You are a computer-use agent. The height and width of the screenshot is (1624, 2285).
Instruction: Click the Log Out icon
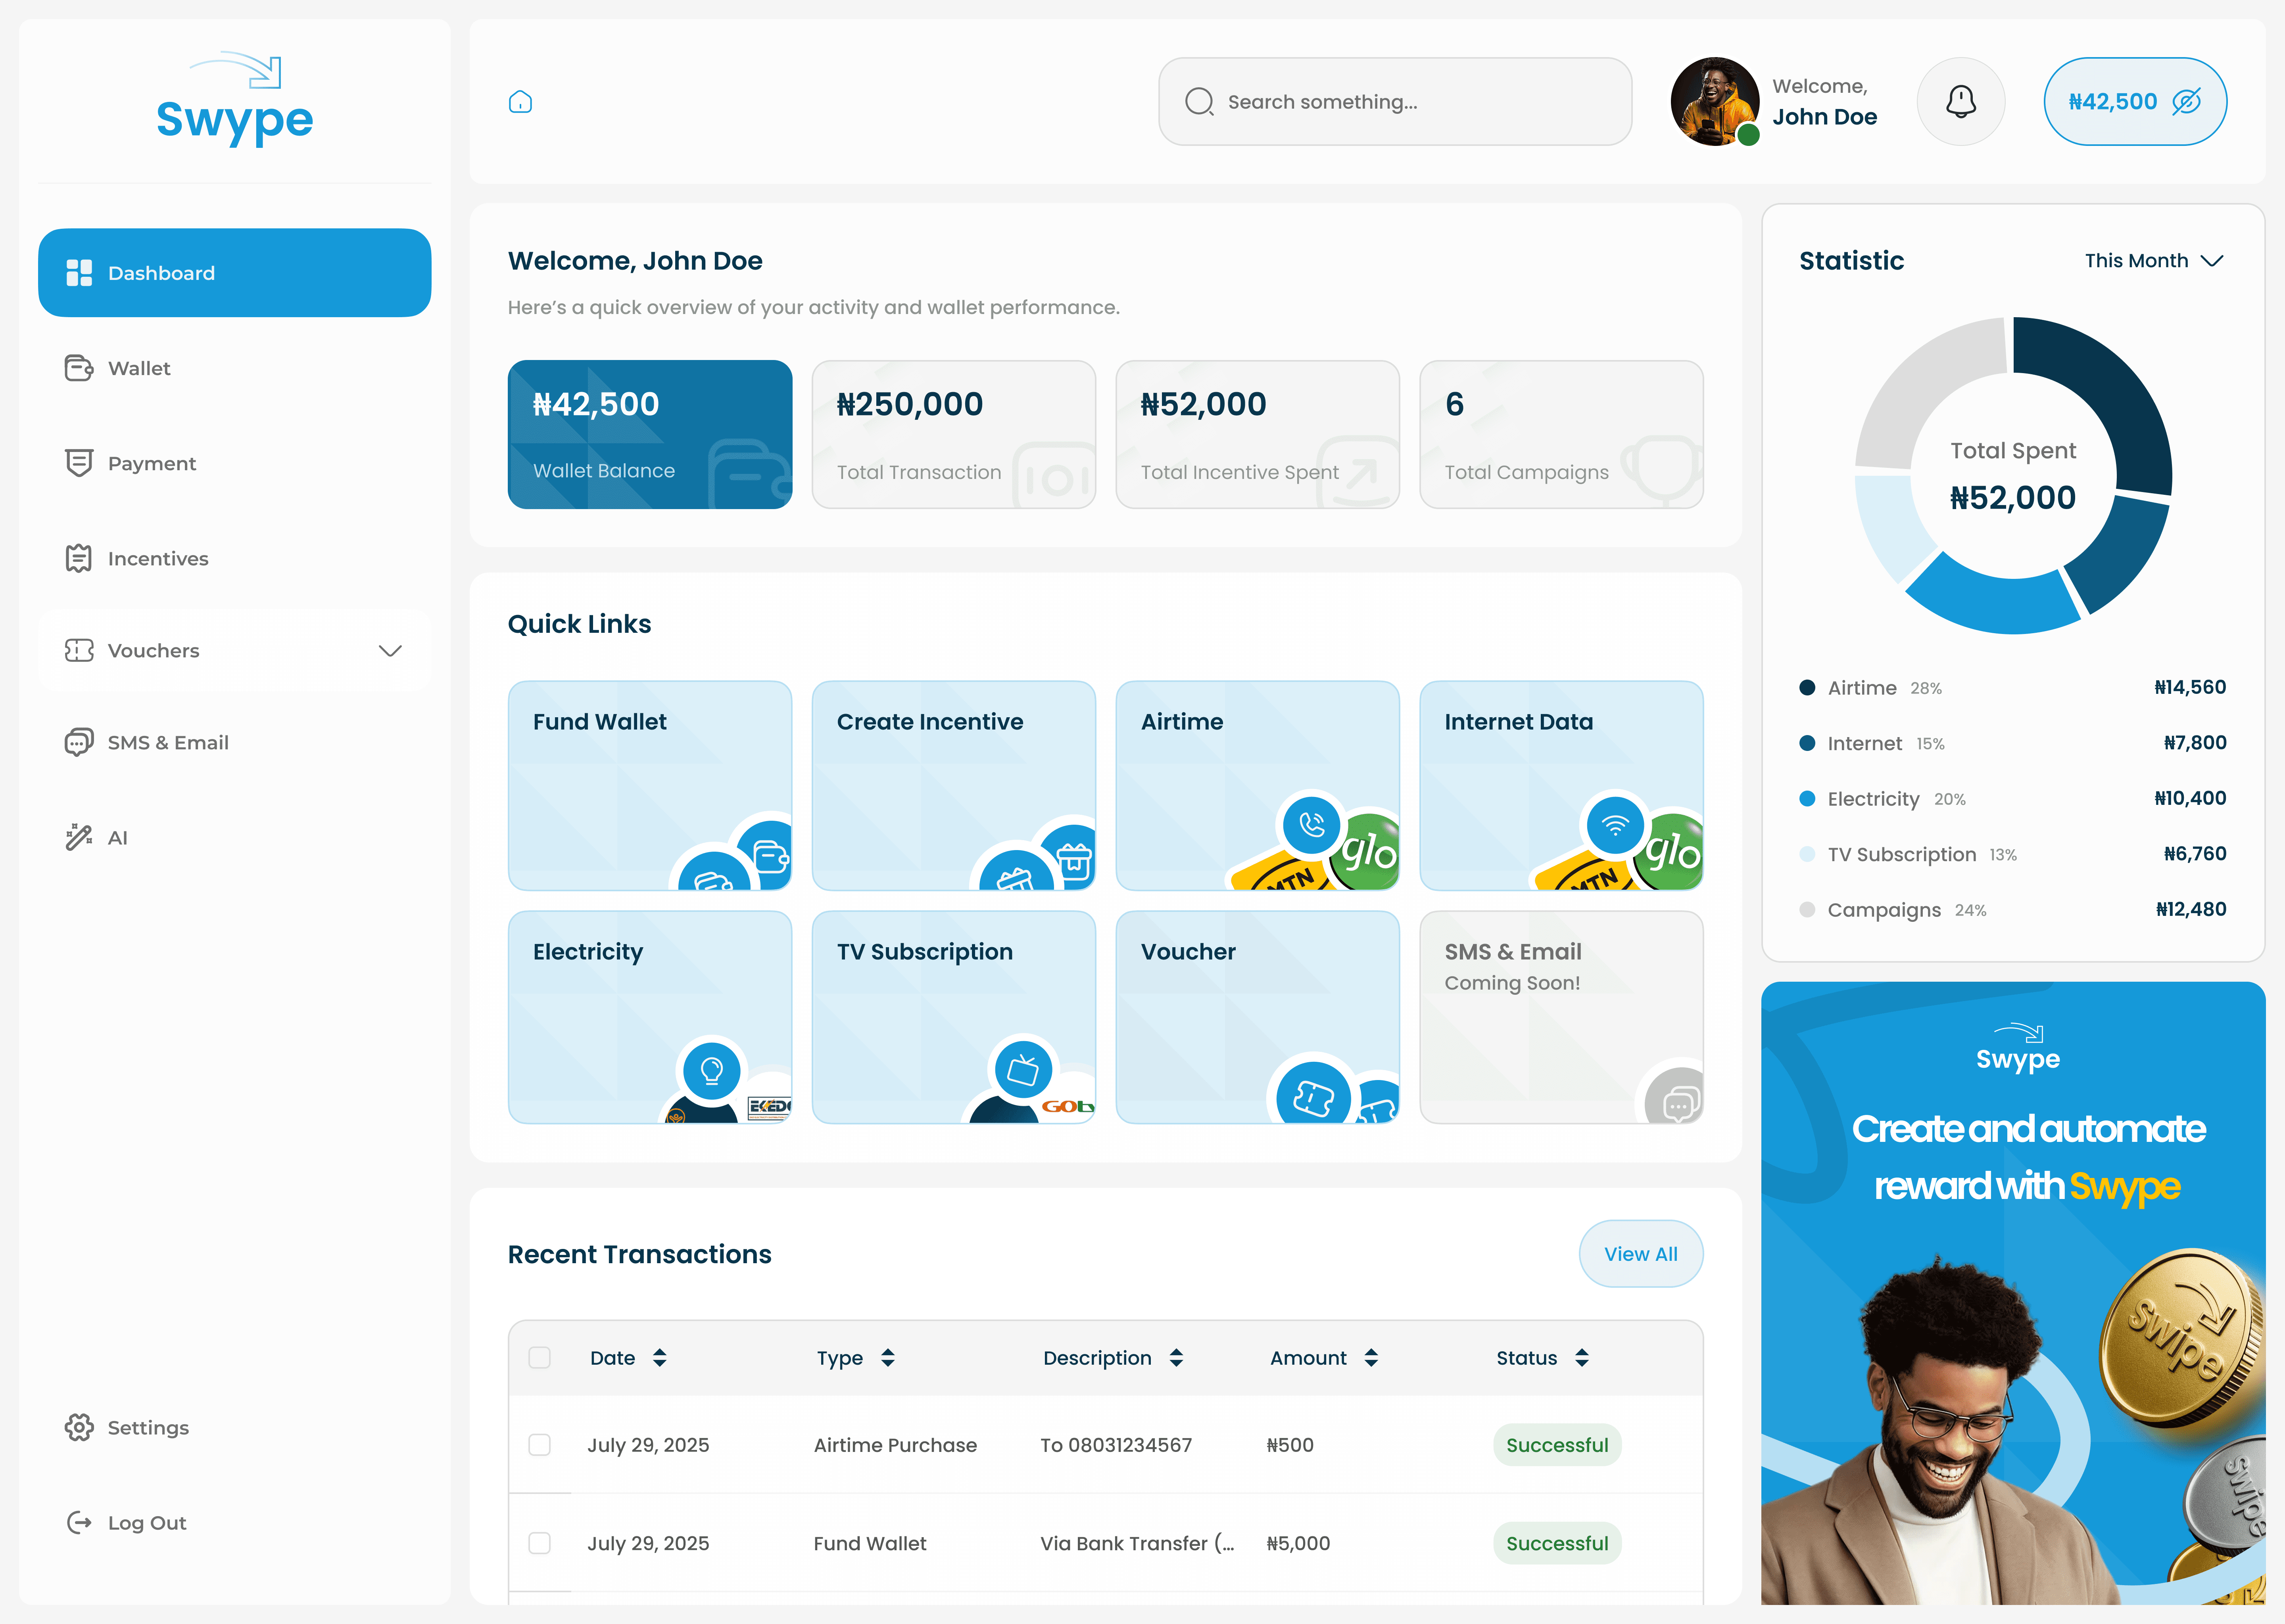pyautogui.click(x=79, y=1522)
